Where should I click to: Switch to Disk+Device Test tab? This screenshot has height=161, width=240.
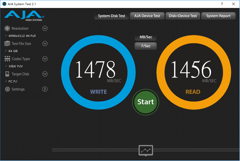[x=183, y=16]
